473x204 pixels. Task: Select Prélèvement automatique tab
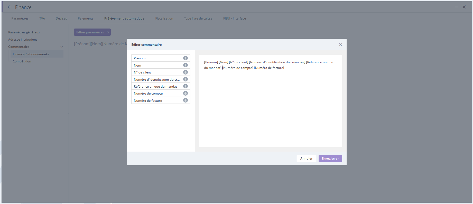124,18
